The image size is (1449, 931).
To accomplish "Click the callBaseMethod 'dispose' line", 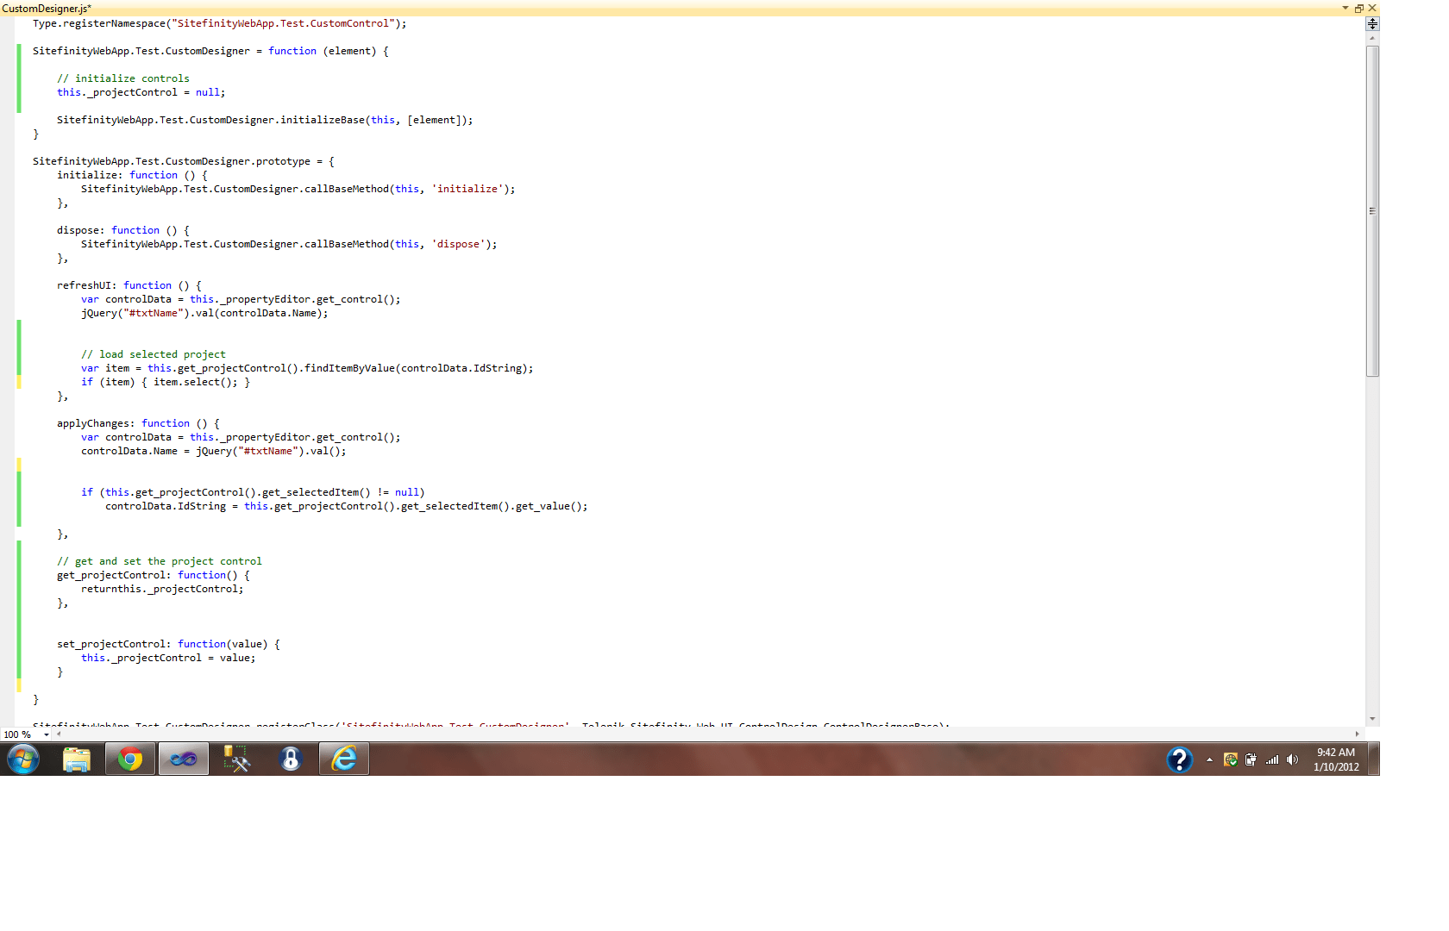I will click(289, 244).
